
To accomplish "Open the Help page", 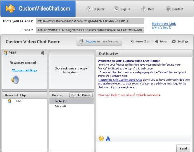I will click(x=151, y=9).
